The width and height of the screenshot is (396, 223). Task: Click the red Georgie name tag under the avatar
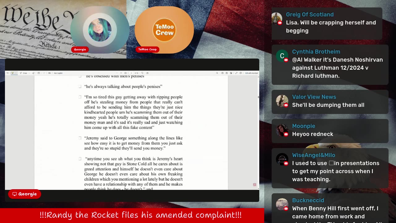coord(80,50)
